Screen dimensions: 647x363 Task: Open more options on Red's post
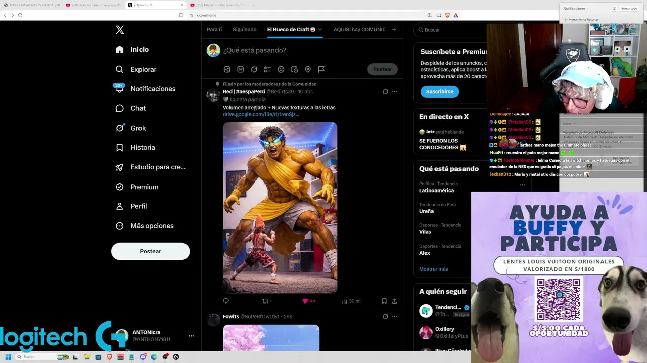(x=395, y=92)
